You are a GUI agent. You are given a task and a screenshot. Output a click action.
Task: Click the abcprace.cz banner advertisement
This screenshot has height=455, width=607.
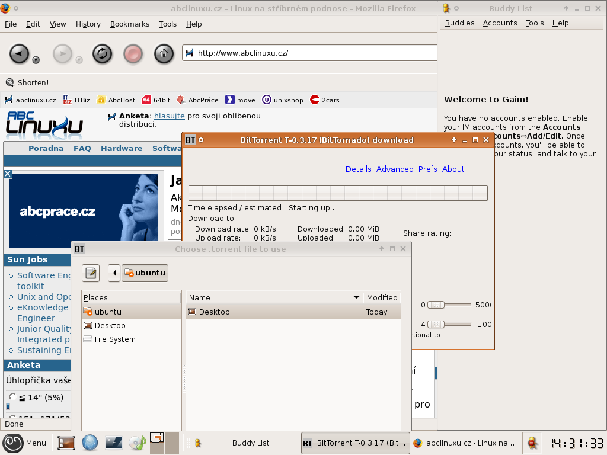(84, 211)
